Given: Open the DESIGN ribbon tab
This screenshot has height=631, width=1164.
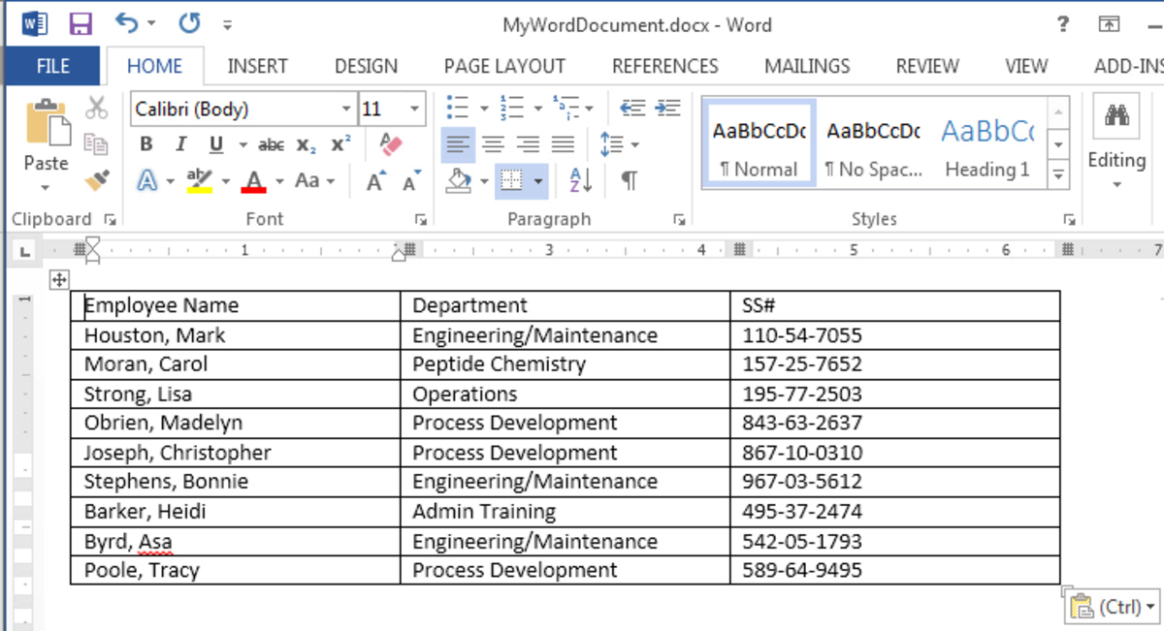Looking at the screenshot, I should (x=366, y=66).
